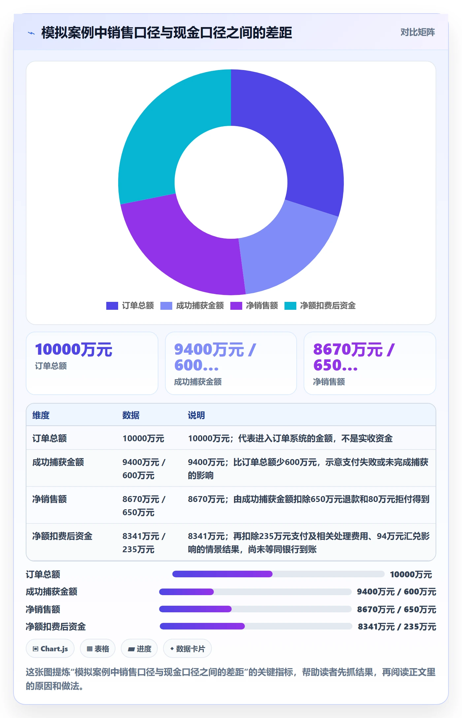
Task: Click the description beginning 8670万元；由成功捕获金额
Action: tap(309, 499)
